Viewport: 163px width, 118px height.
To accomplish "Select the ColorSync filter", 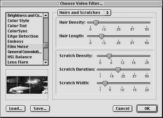I will [25, 31].
